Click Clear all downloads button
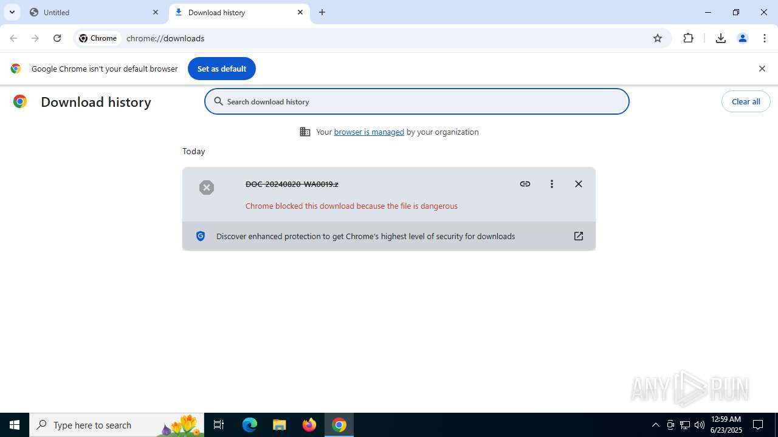Image resolution: width=778 pixels, height=437 pixels. click(746, 101)
